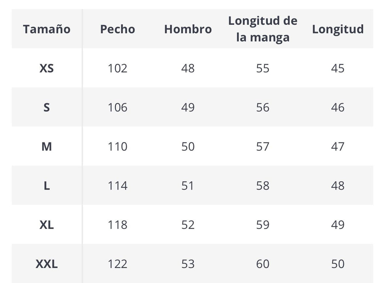
Task: Select Longitud value 47 in row M
Action: (338, 146)
